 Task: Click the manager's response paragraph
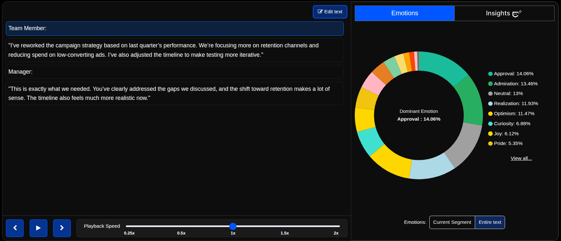point(175,93)
